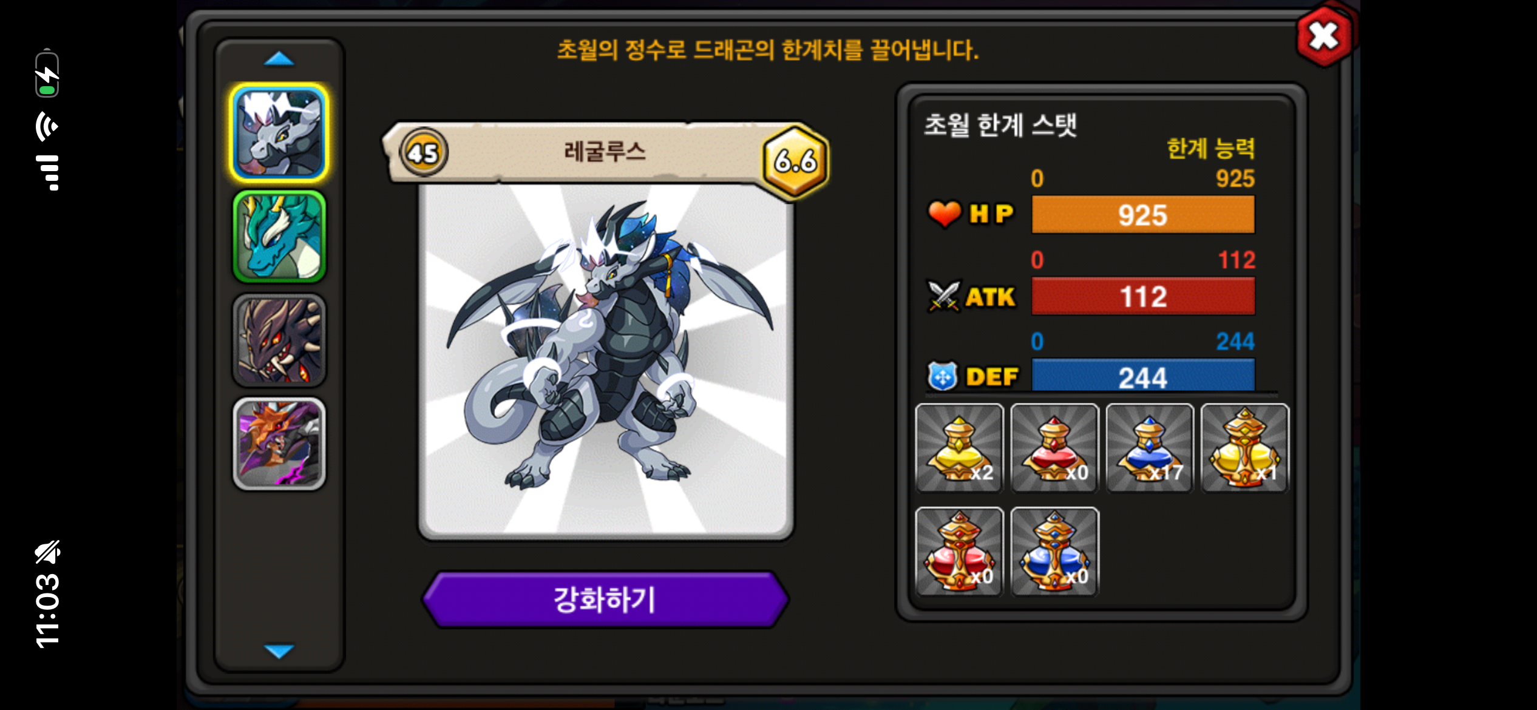Select the red essence potion x0
Viewport: 1537px width, 710px height.
click(1054, 448)
